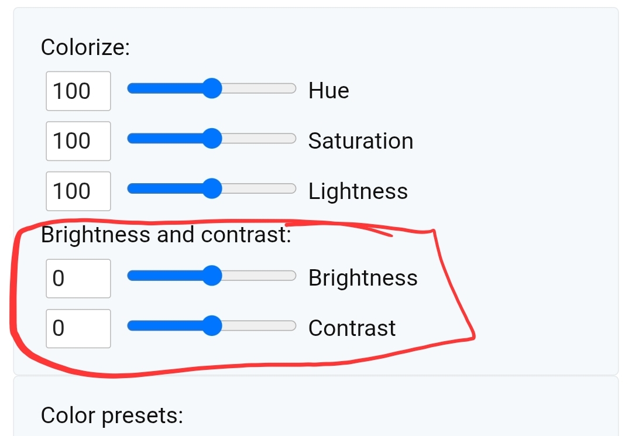Click the "Saturation" text label
Viewport: 632px width, 436px height.
point(360,141)
